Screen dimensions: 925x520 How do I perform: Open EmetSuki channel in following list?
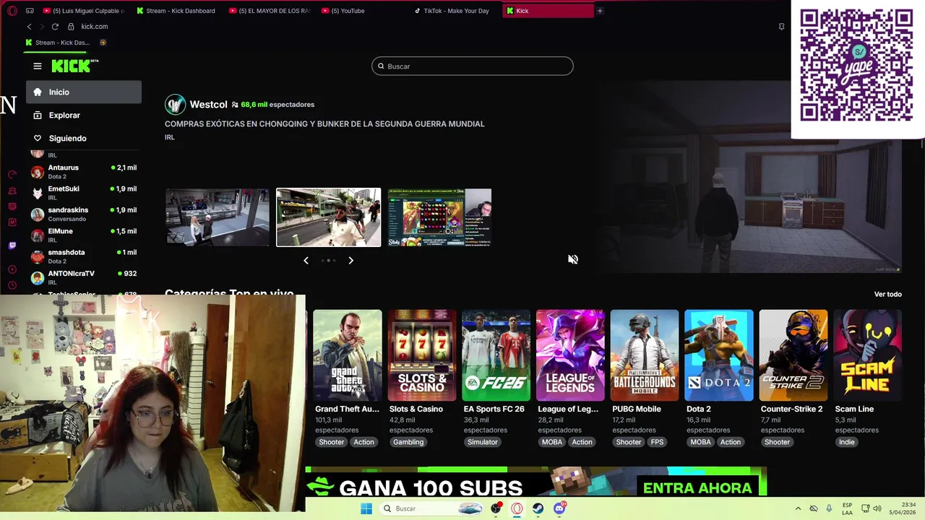pos(84,193)
